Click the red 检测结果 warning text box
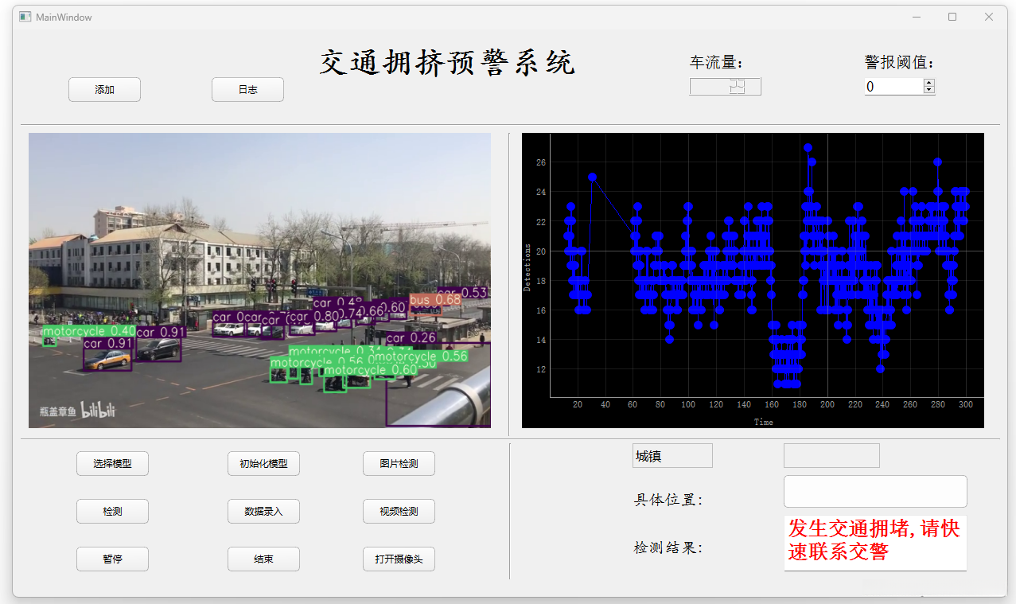1016x604 pixels. point(875,543)
